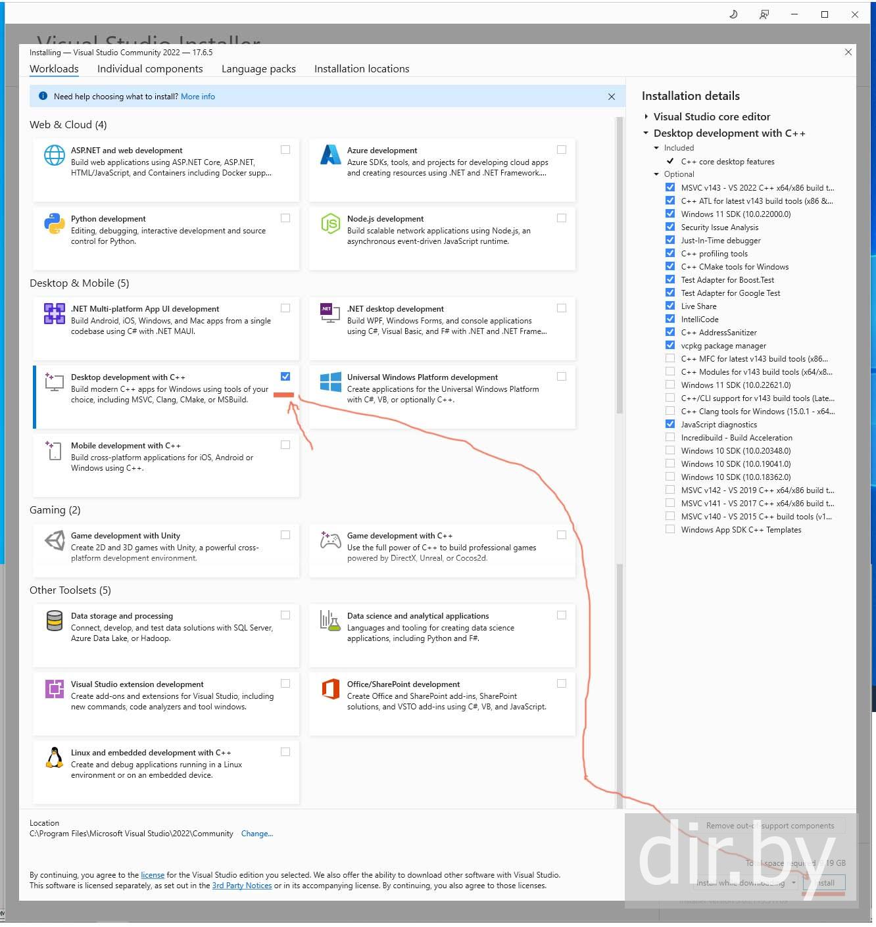Click the Install button
This screenshot has height=927, width=876.
[x=824, y=883]
